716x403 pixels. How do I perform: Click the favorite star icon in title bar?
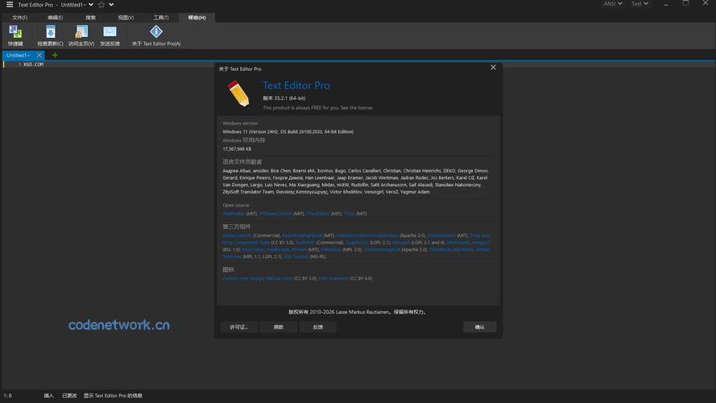[x=101, y=5]
